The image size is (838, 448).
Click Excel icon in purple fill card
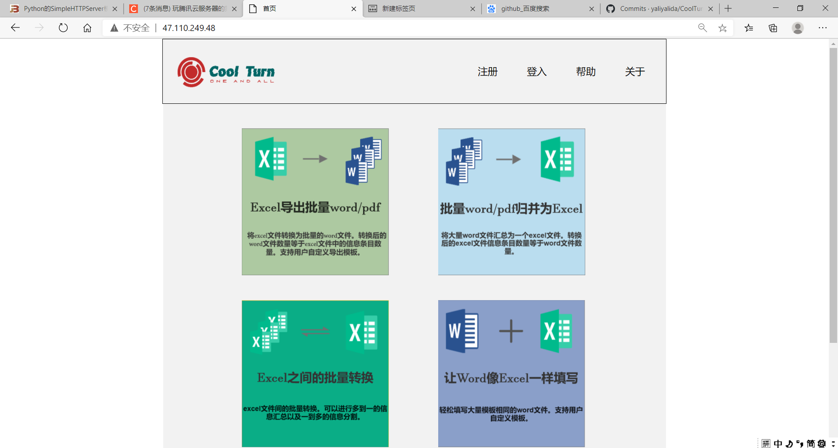(x=556, y=331)
